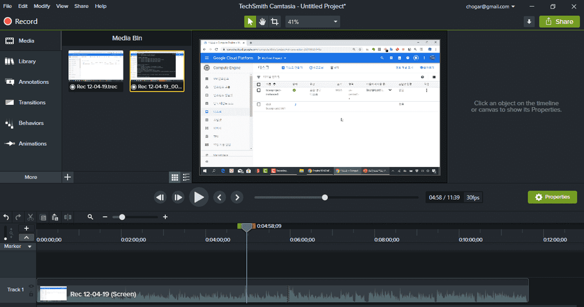
Task: Open the canvas zoom 41% dropdown
Action: (x=313, y=22)
